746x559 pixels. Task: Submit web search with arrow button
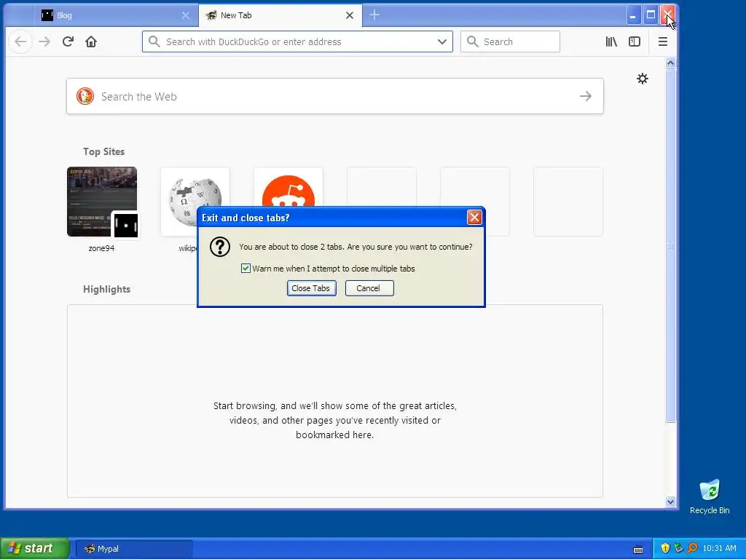[x=586, y=96]
